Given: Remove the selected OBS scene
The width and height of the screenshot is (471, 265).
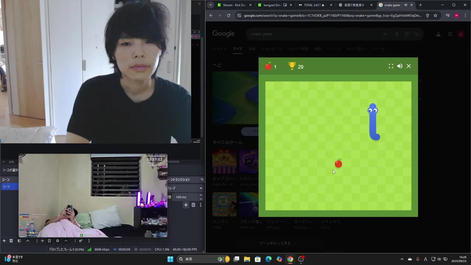Looking at the screenshot, I should click(x=11, y=241).
